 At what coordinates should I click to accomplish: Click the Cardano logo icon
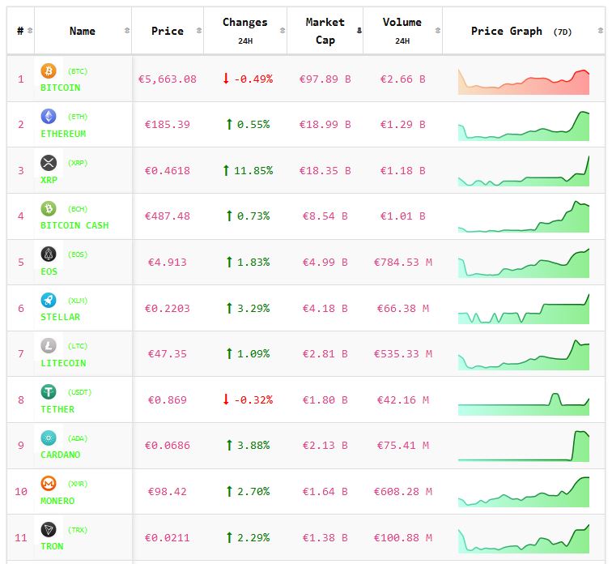point(49,438)
